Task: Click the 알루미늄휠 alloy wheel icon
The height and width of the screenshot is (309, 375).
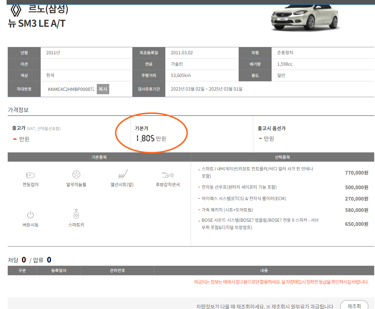Action: (76, 174)
